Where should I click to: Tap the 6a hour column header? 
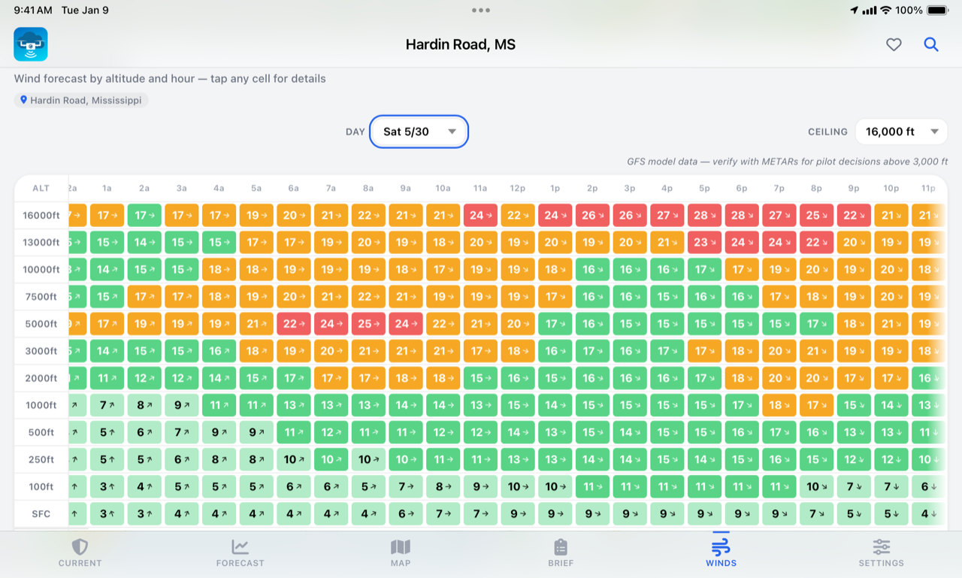294,189
